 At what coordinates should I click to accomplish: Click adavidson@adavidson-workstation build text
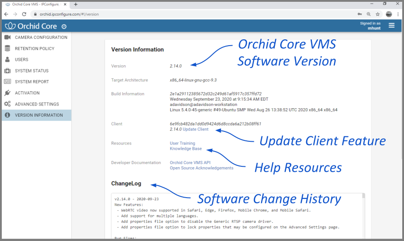tap(203, 105)
